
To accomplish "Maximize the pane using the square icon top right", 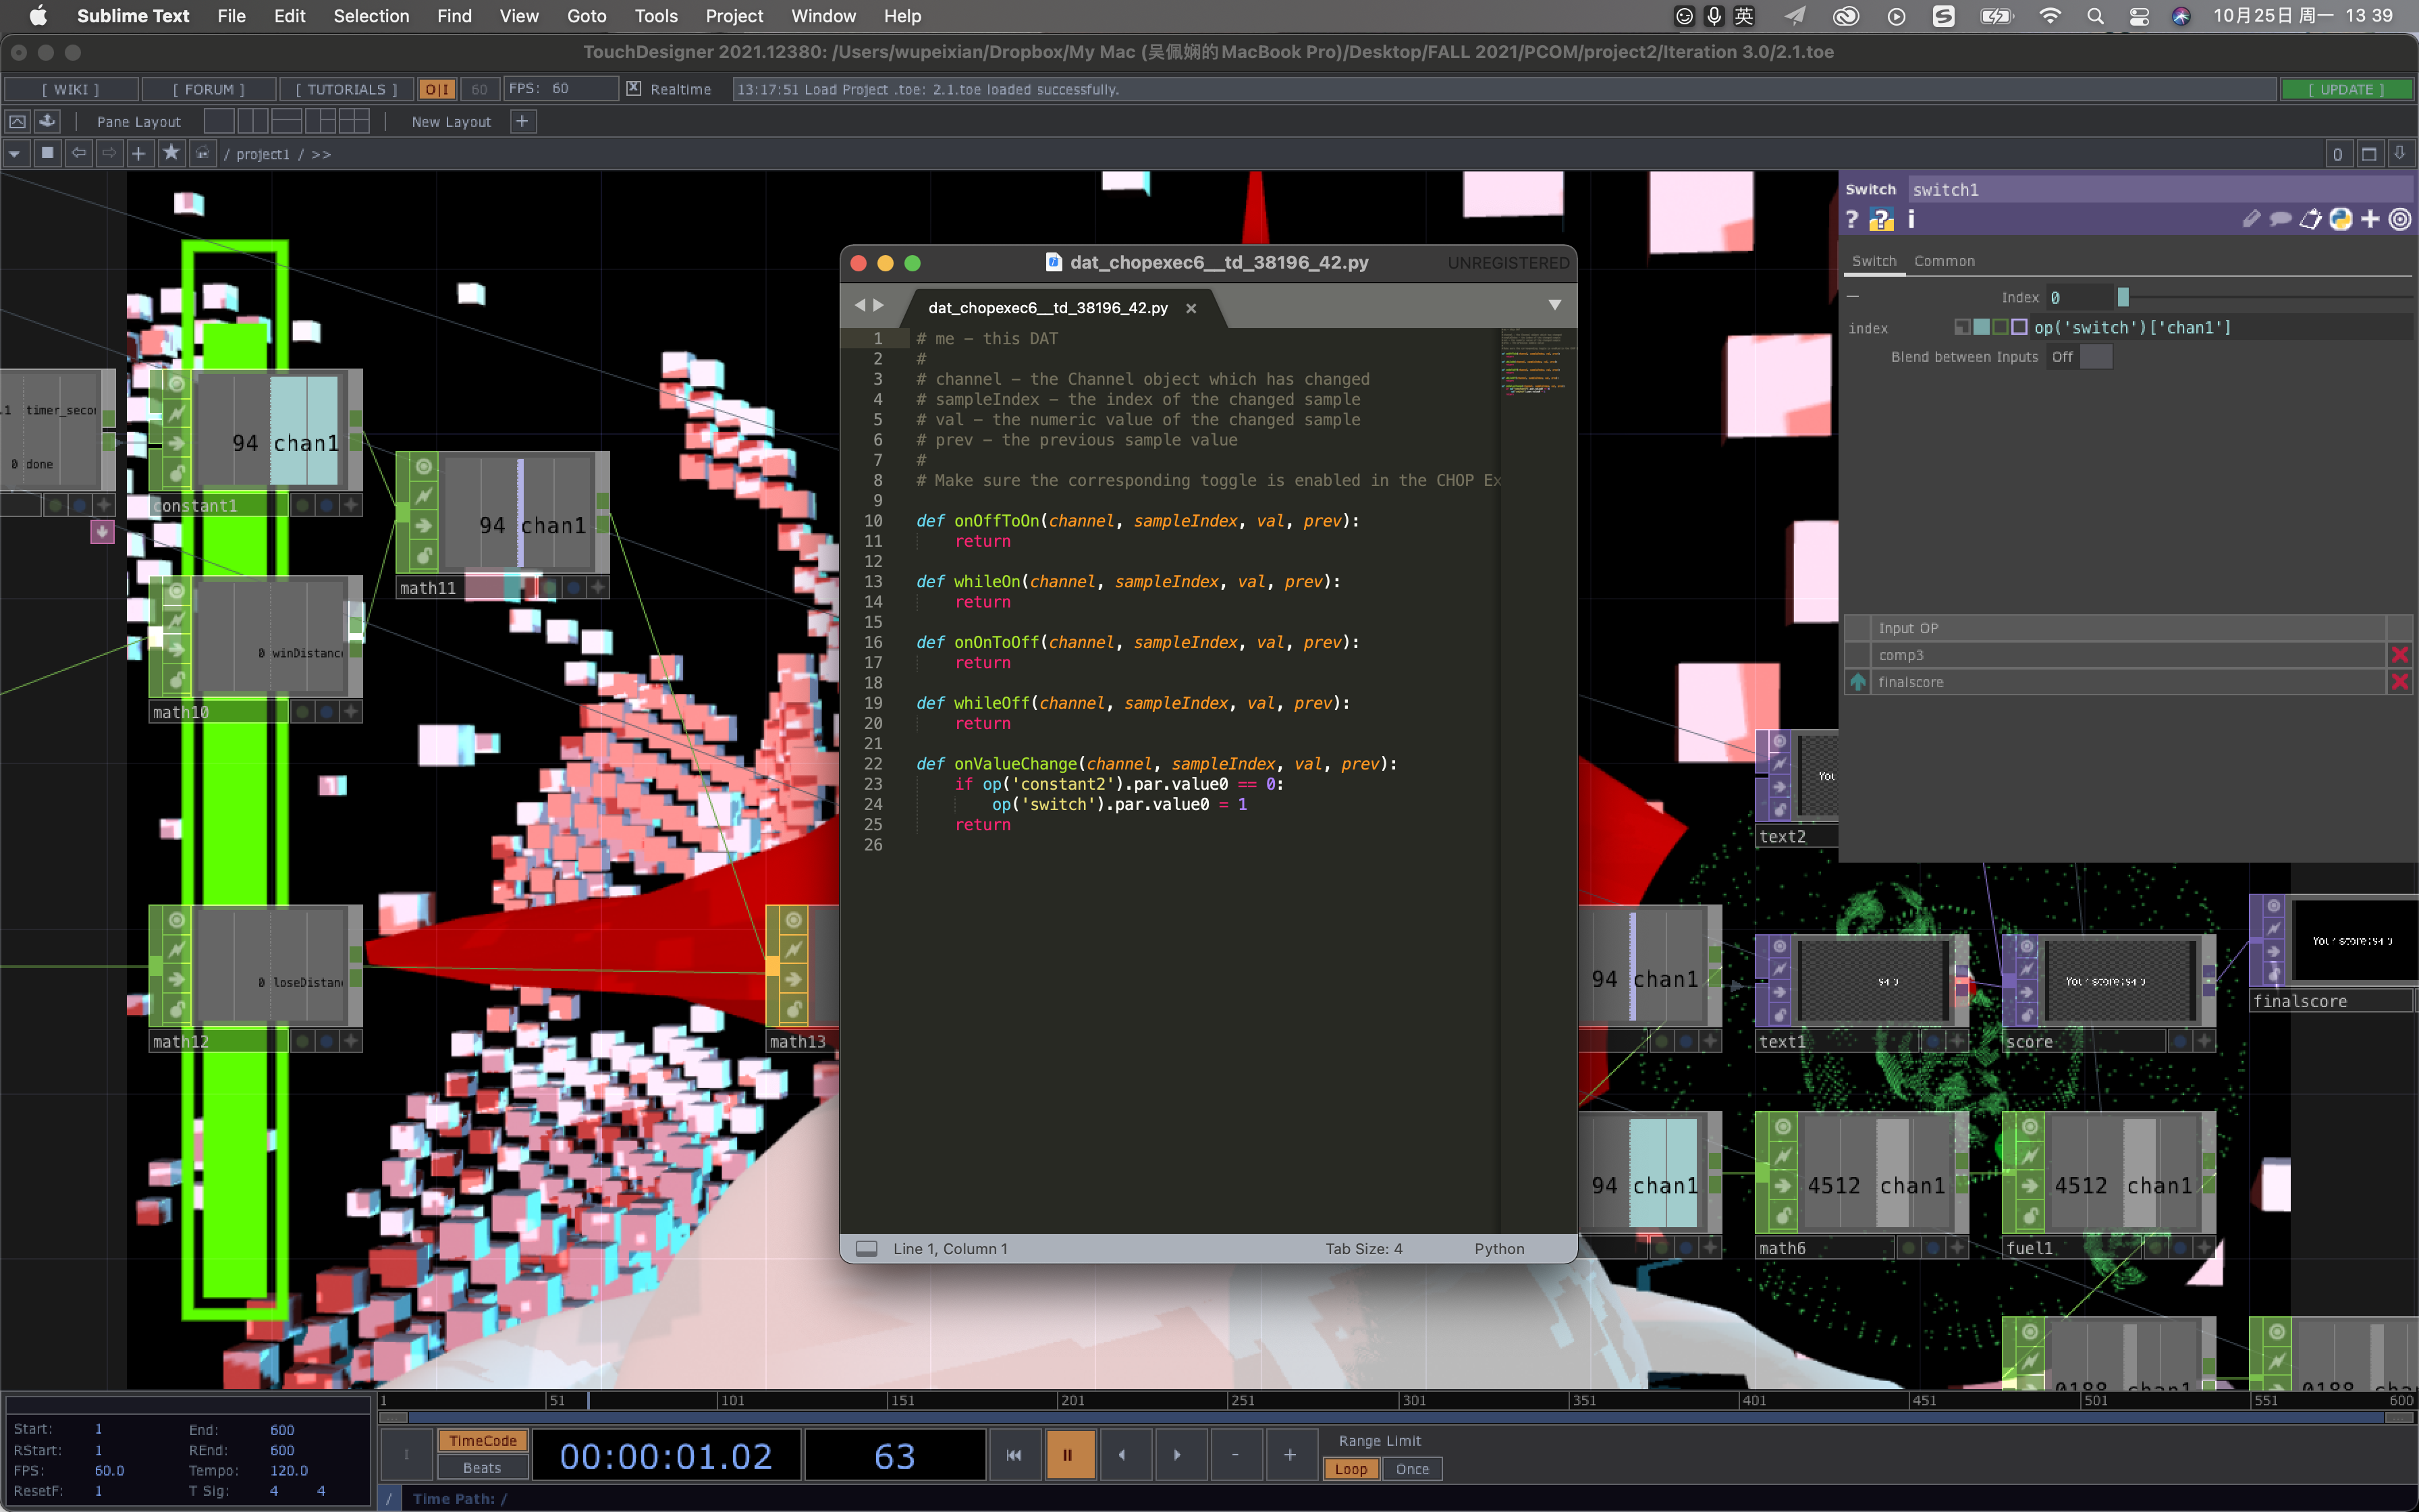I will pos(2368,154).
